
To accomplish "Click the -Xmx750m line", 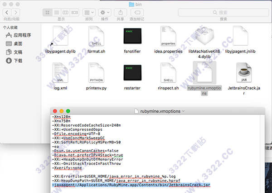I will pos(61,121).
